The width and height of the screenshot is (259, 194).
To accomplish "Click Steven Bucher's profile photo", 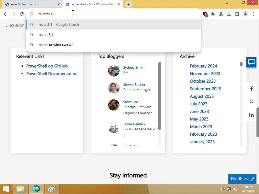I will click(x=114, y=88).
